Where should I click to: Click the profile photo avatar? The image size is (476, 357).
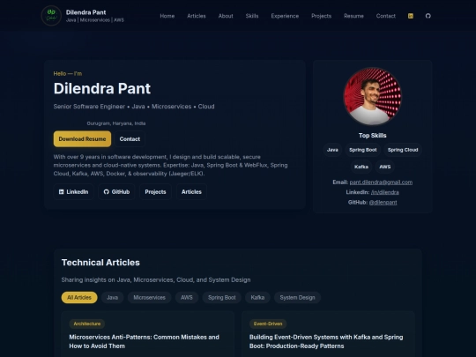[372, 96]
